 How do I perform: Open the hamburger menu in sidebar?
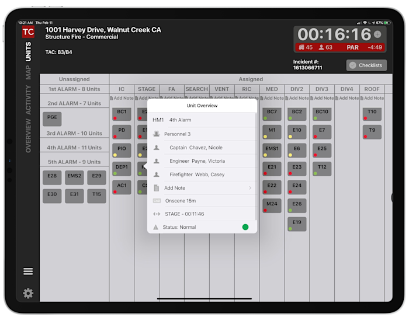click(28, 271)
